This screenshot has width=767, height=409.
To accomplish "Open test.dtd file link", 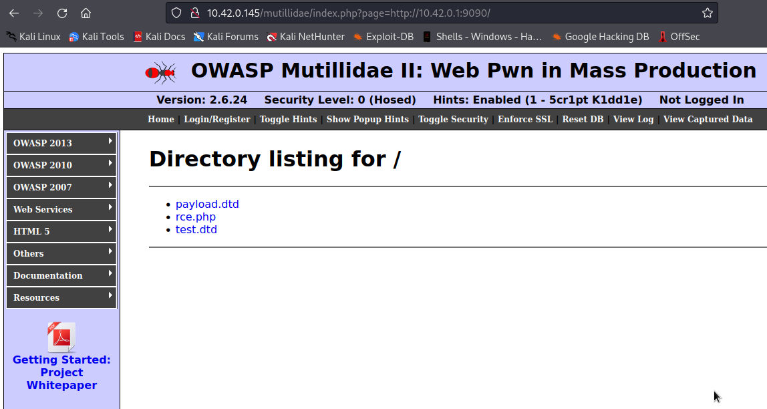I will click(x=196, y=229).
